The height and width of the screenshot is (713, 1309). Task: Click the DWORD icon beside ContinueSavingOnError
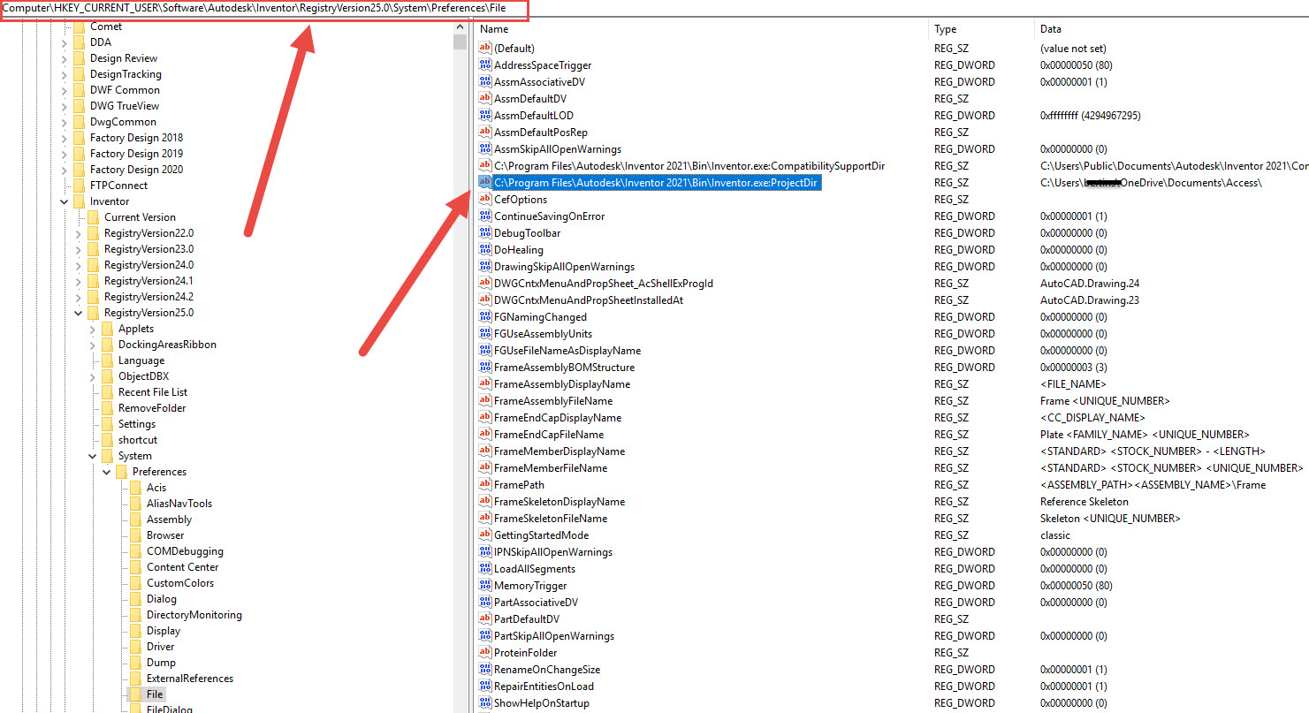484,216
